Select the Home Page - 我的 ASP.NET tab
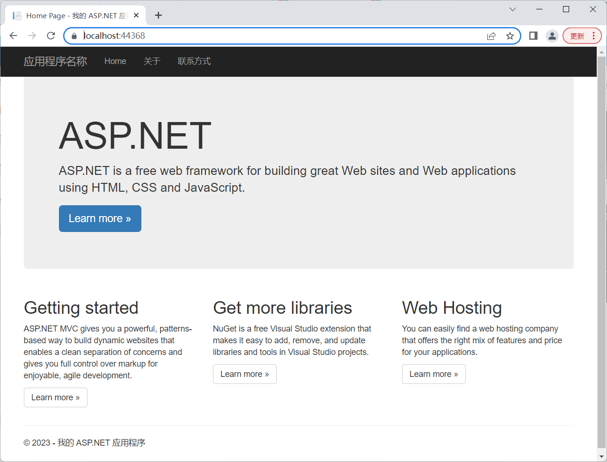Viewport: 607px width, 462px height. pos(76,15)
